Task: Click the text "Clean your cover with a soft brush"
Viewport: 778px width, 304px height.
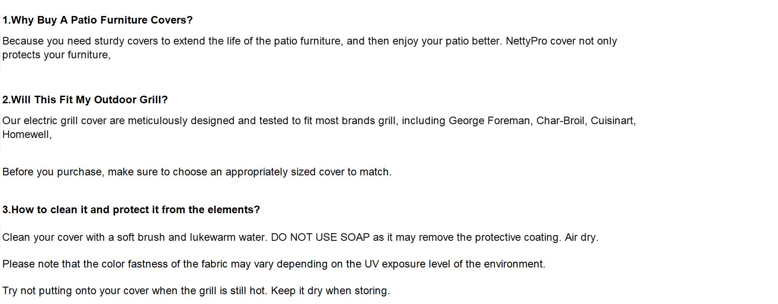Action: click(83, 237)
